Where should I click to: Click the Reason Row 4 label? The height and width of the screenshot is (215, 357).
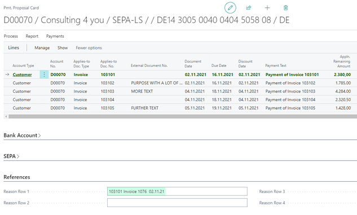272,203
